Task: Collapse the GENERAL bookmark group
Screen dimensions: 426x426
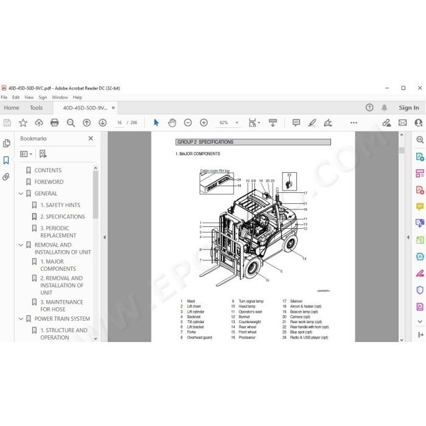Action: pyautogui.click(x=21, y=194)
